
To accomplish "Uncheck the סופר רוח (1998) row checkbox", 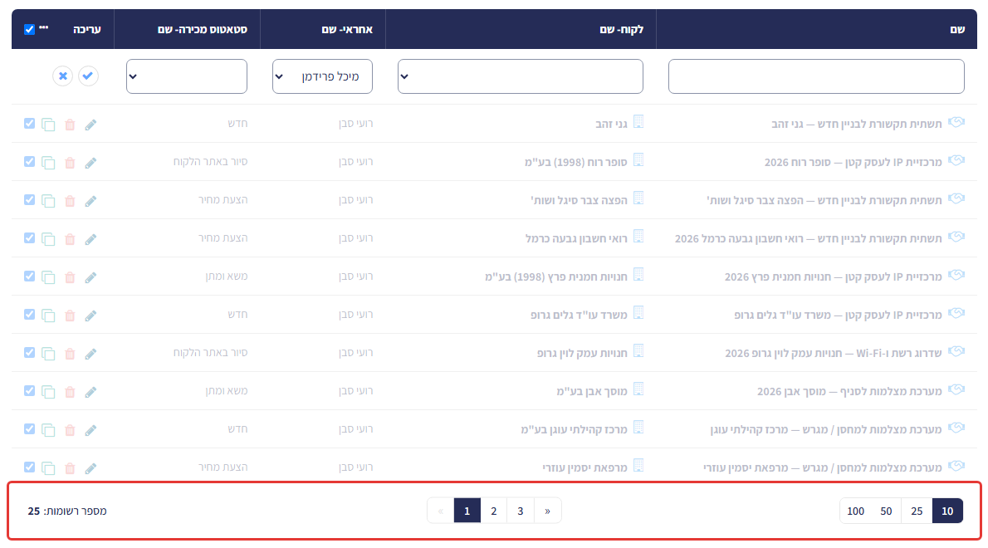I will point(30,162).
